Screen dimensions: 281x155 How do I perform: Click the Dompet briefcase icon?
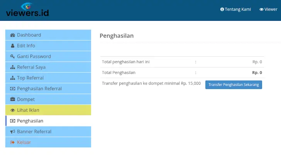coord(12,99)
